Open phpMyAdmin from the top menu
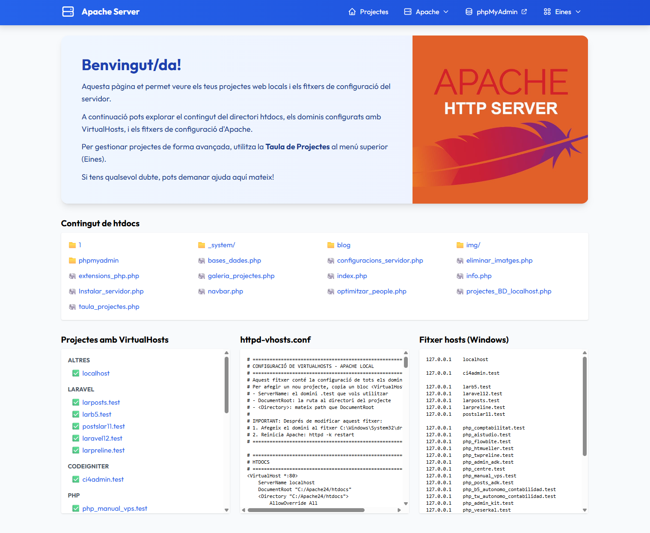 [x=498, y=12]
